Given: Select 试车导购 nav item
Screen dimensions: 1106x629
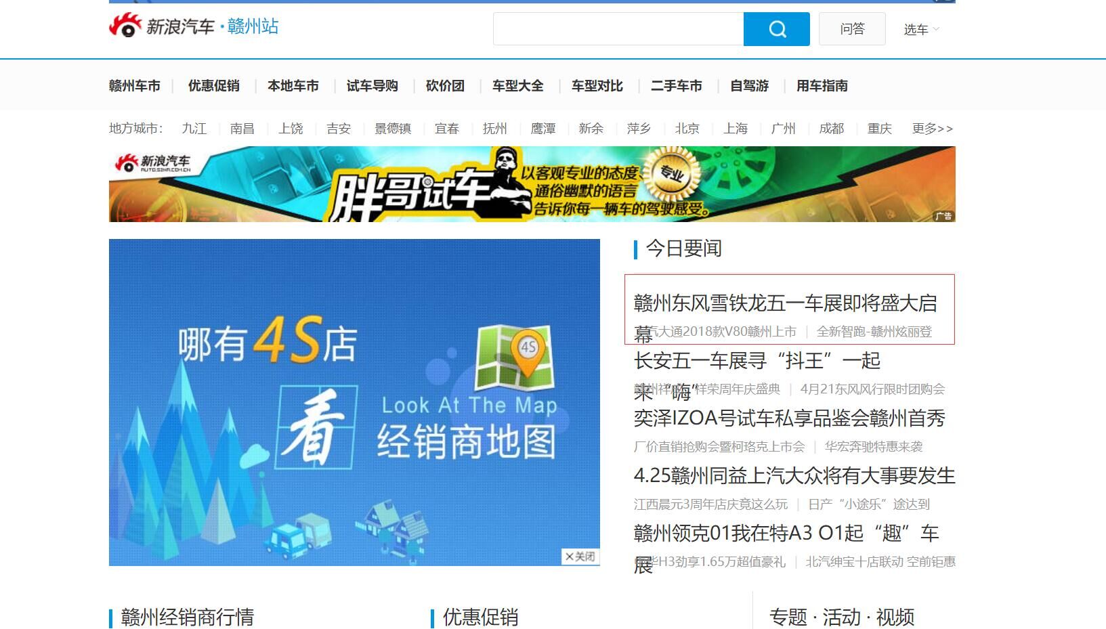Looking at the screenshot, I should (373, 86).
